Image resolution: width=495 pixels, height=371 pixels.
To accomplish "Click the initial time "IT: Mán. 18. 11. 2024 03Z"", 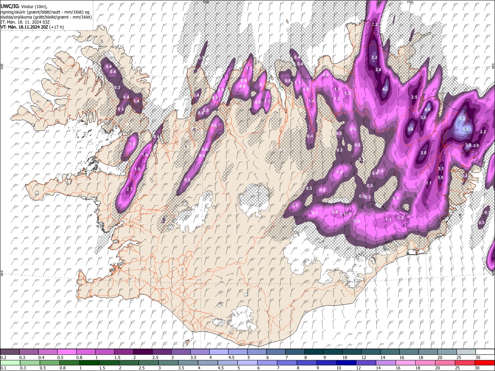I will (x=25, y=22).
